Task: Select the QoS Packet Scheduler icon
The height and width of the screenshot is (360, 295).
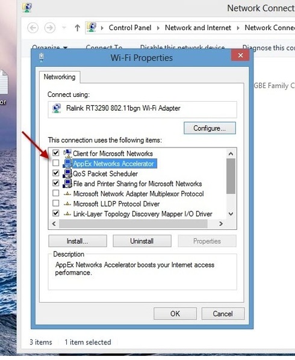Action: click(67, 173)
